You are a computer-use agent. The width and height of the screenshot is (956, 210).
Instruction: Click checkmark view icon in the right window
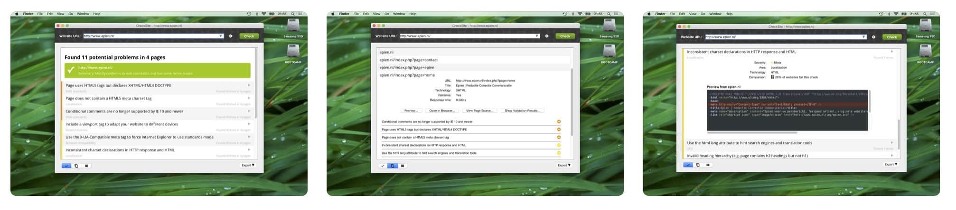point(688,165)
